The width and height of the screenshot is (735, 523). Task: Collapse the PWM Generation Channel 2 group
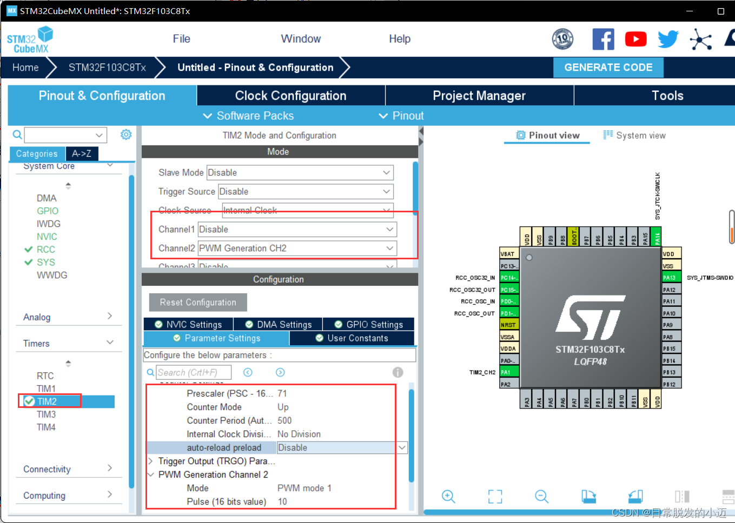click(151, 474)
